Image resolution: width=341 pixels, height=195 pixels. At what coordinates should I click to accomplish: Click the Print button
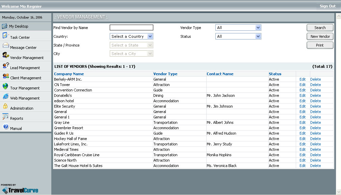tap(320, 45)
